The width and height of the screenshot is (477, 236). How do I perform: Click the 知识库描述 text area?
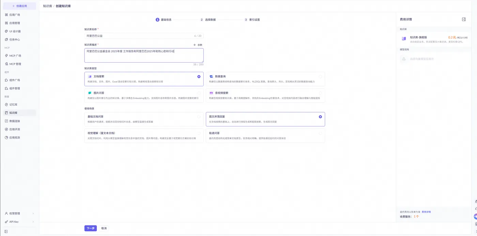coord(144,55)
